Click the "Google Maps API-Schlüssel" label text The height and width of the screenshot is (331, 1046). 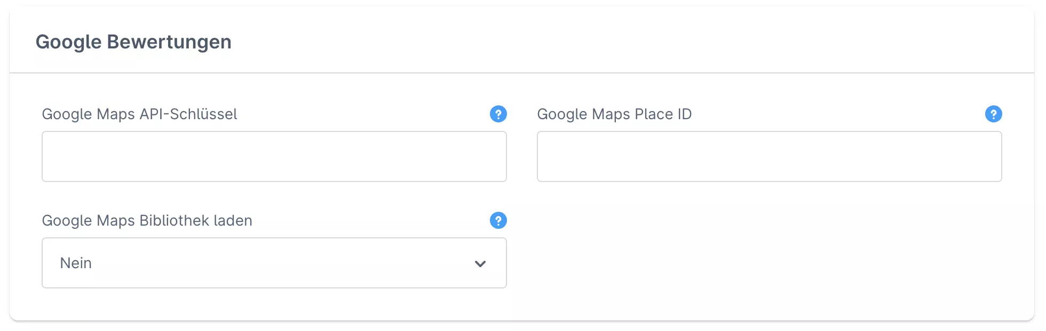click(x=139, y=114)
